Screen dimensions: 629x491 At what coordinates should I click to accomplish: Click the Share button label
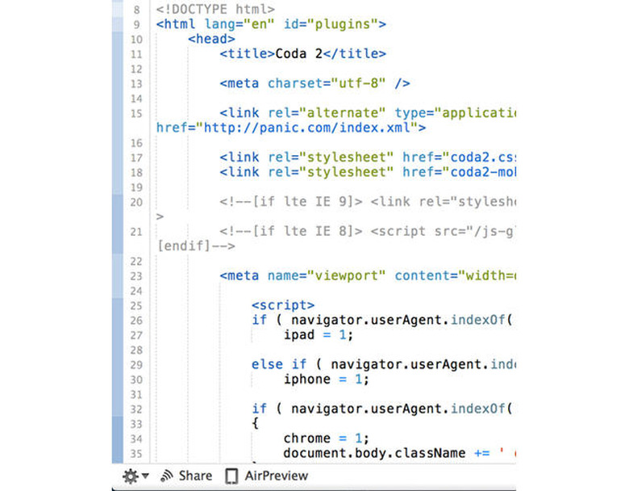(x=195, y=476)
